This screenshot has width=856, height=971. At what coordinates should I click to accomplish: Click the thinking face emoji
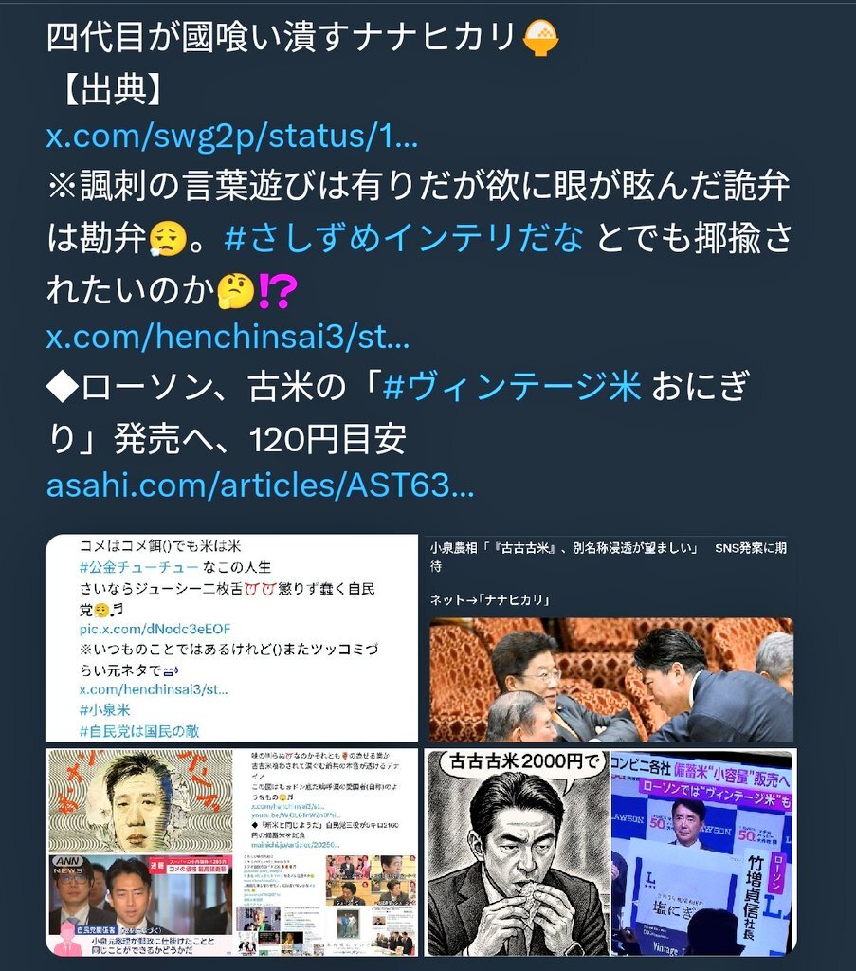coord(236,290)
